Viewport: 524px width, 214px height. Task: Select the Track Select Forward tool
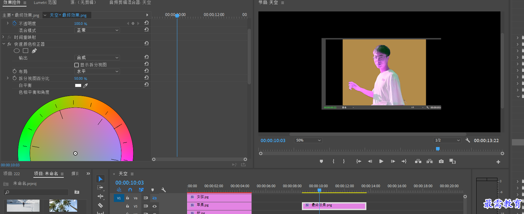click(x=100, y=188)
